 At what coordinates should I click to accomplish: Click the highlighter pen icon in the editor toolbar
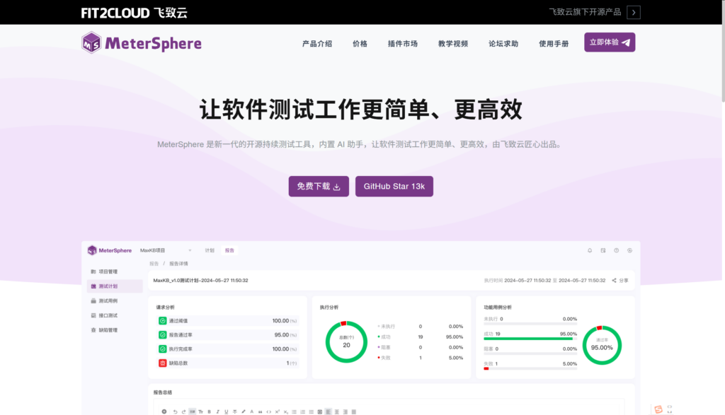[244, 411]
